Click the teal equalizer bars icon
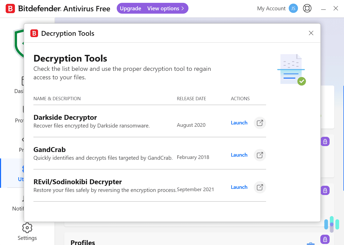 pyautogui.click(x=331, y=224)
